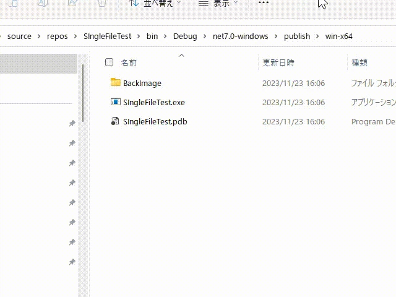Go to the source folder in the breadcrumb

click(19, 37)
